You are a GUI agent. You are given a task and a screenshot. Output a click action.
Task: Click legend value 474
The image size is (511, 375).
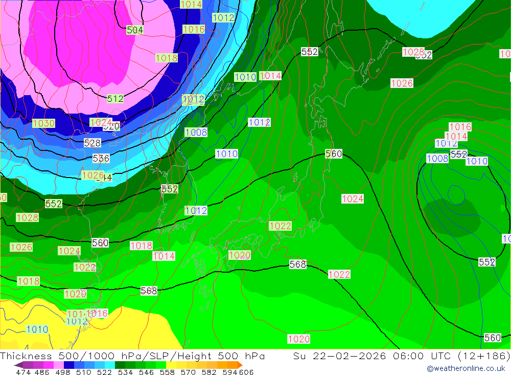23,372
